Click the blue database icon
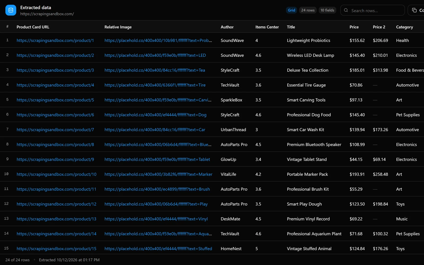424x265 pixels. (x=11, y=10)
